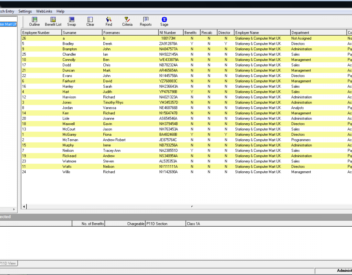
Task: Open the Batch Entry menu
Action: point(7,11)
